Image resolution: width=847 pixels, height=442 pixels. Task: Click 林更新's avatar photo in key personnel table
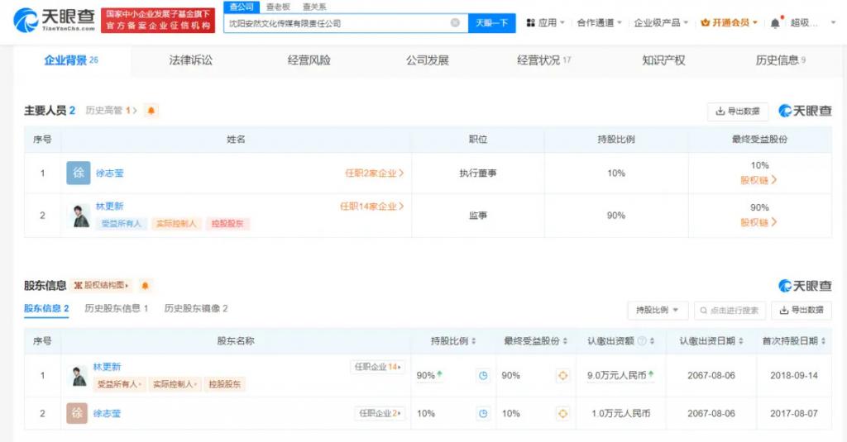[x=79, y=215]
